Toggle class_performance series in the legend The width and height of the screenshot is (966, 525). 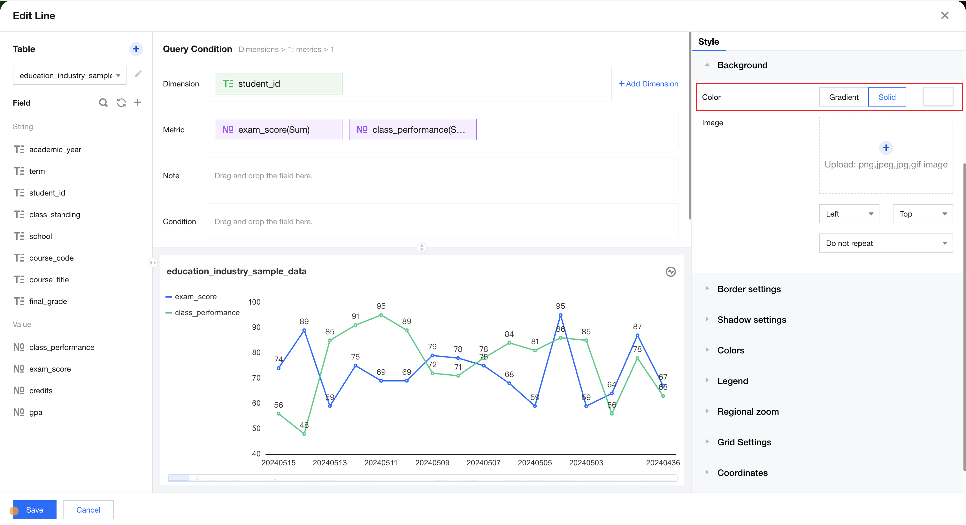click(203, 312)
